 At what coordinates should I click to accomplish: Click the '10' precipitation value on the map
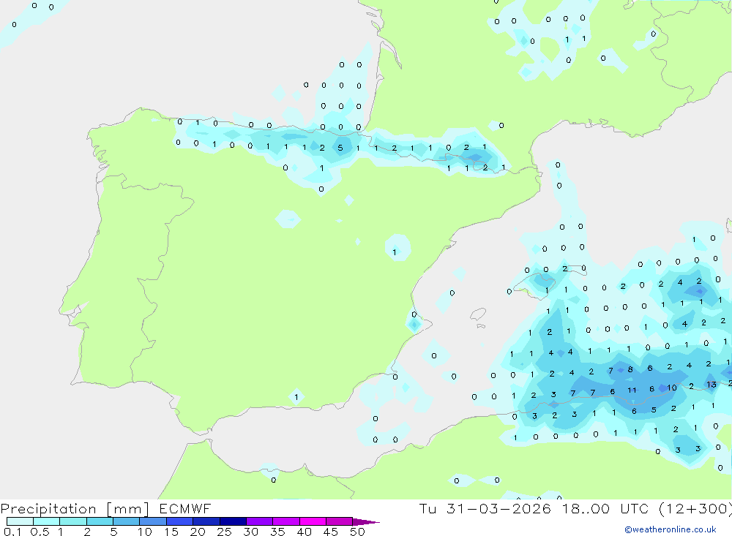672,388
